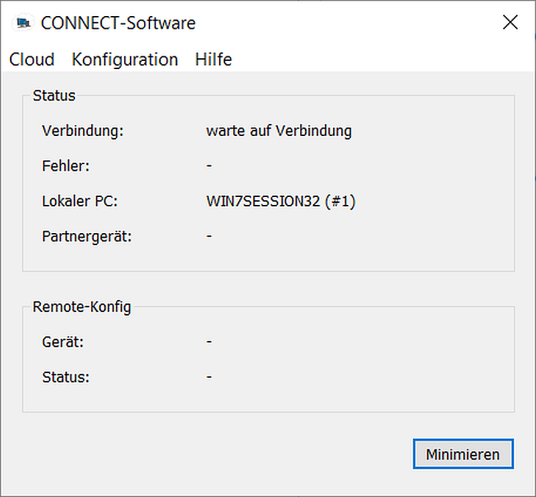The height and width of the screenshot is (497, 536).
Task: Click the dash value next to Fehler
Action: 210,166
